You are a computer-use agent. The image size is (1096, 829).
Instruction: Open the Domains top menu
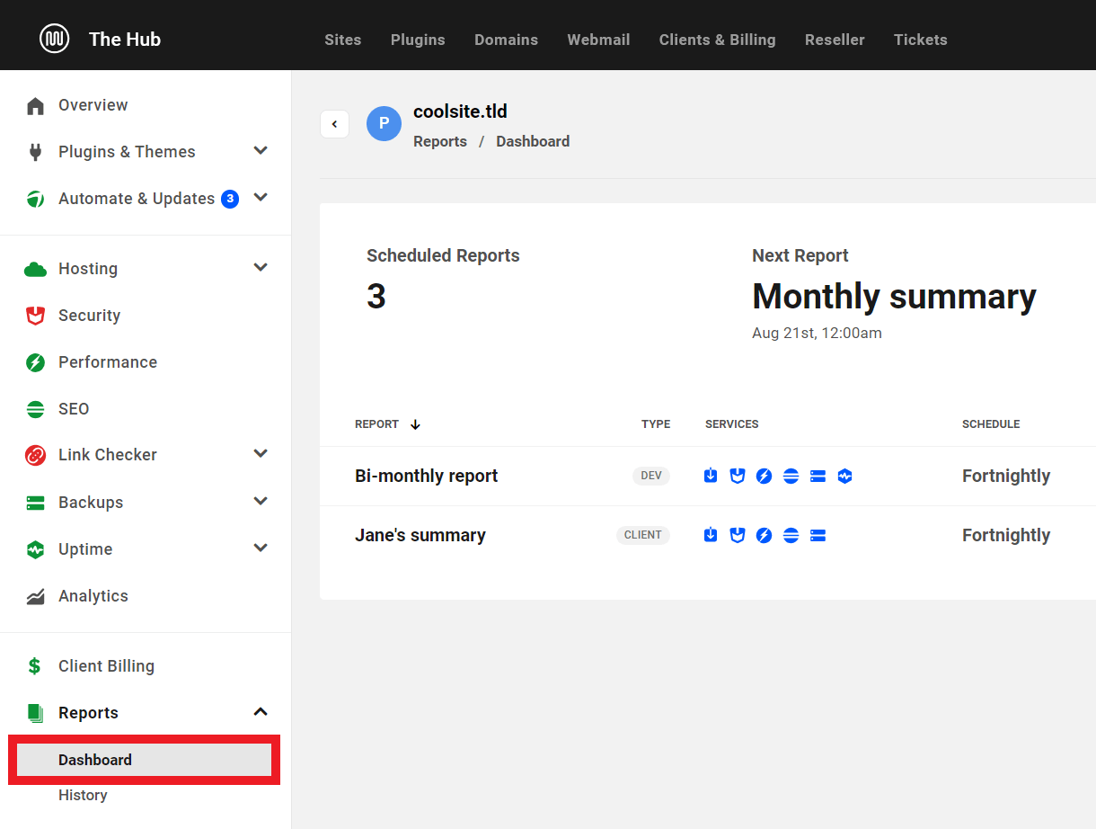coord(506,40)
